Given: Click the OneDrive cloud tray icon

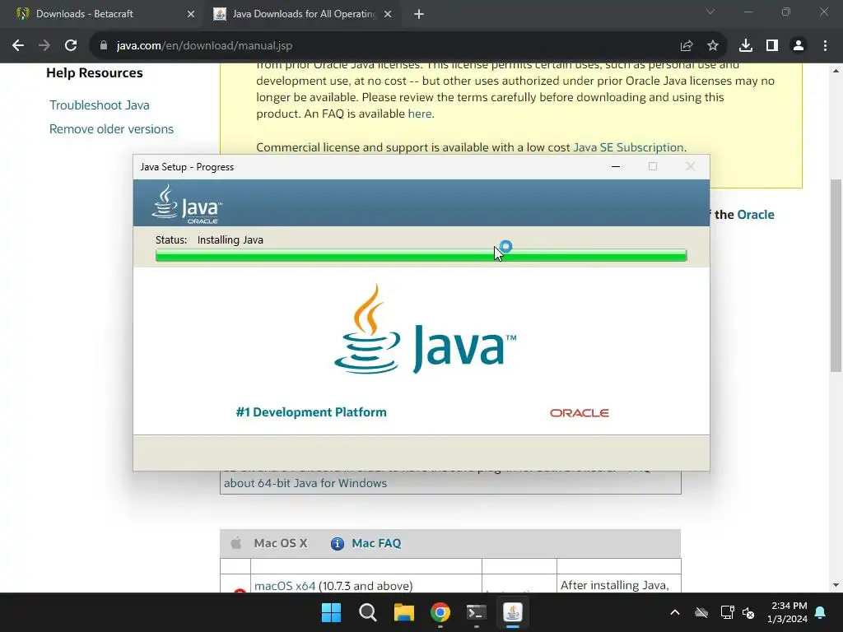Looking at the screenshot, I should pyautogui.click(x=701, y=612).
